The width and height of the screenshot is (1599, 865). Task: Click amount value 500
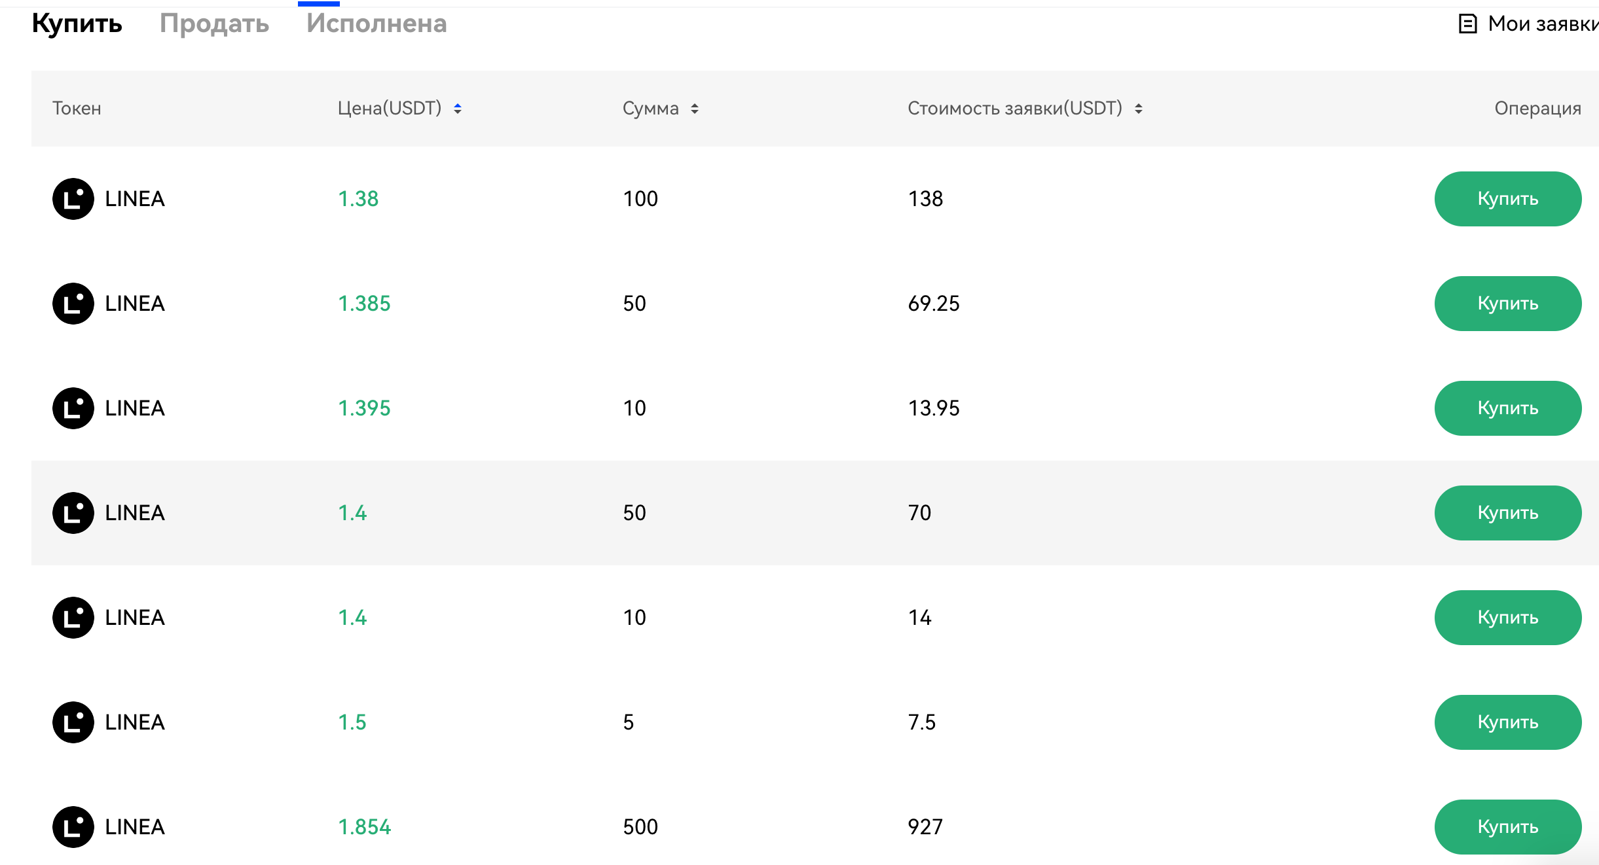tap(640, 827)
